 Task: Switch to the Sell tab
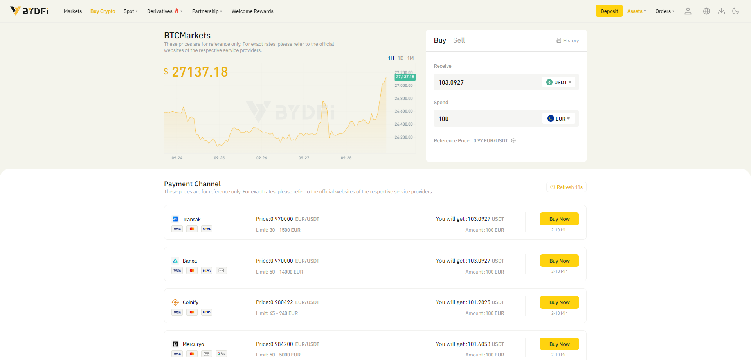[x=459, y=40]
